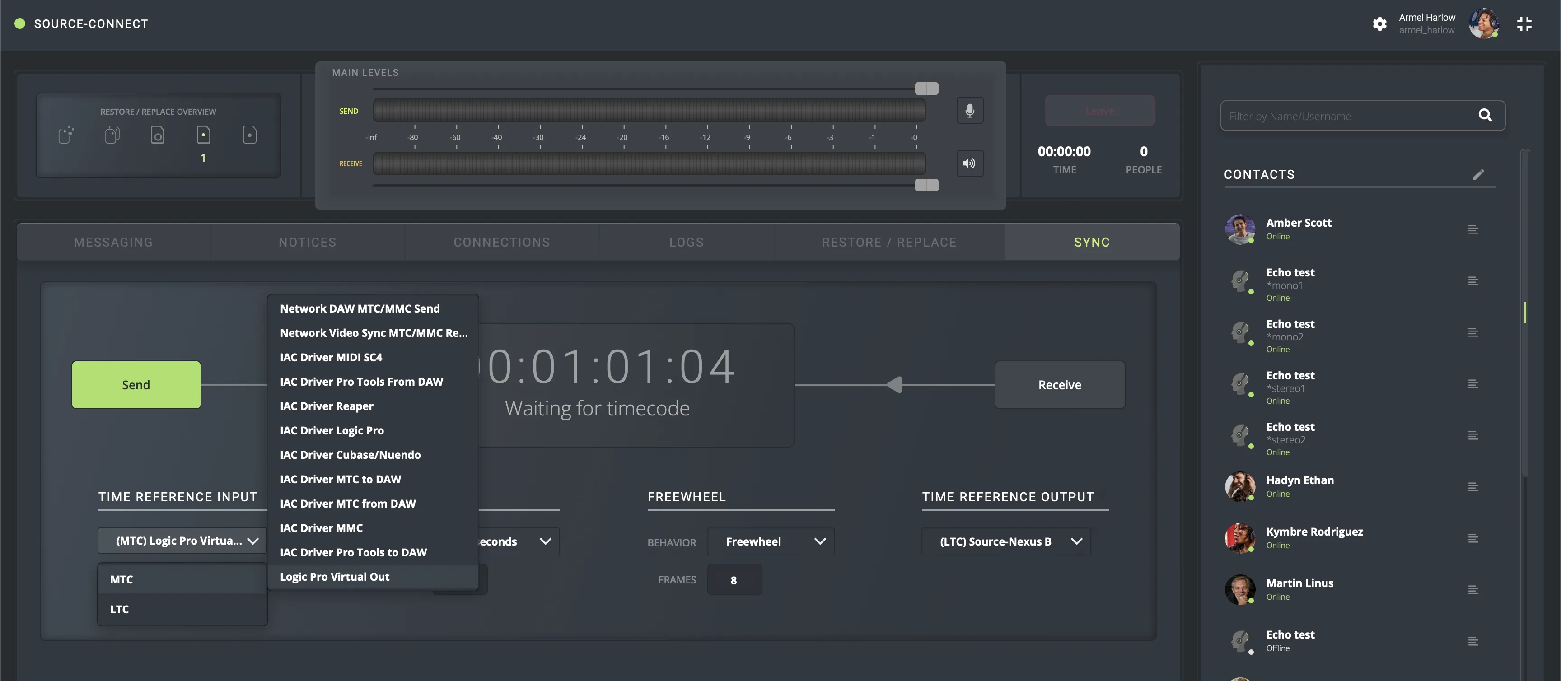Click first Restore/Replace overview icon
1561x681 pixels.
pos(66,135)
